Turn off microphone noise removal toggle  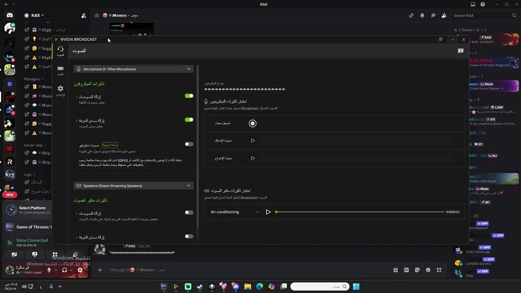click(x=189, y=96)
